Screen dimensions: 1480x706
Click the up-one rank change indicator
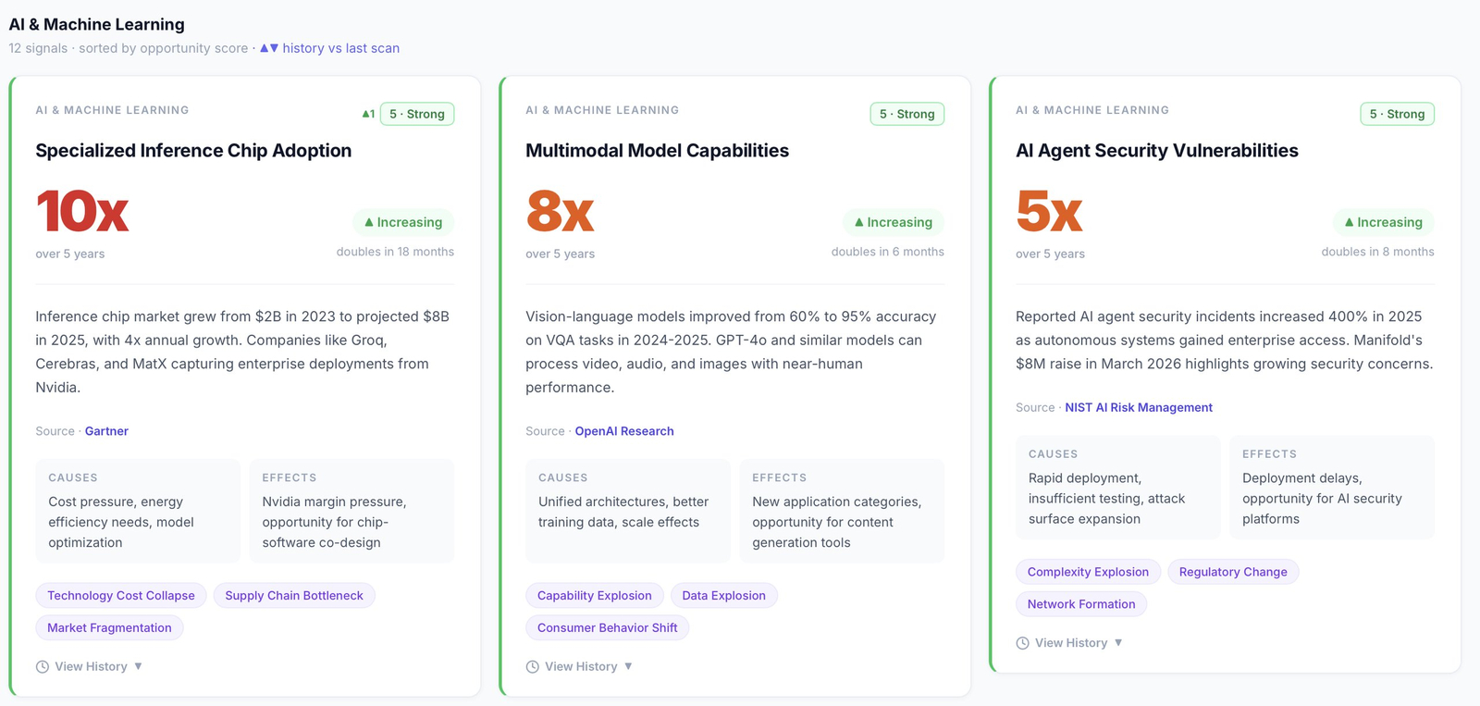368,115
